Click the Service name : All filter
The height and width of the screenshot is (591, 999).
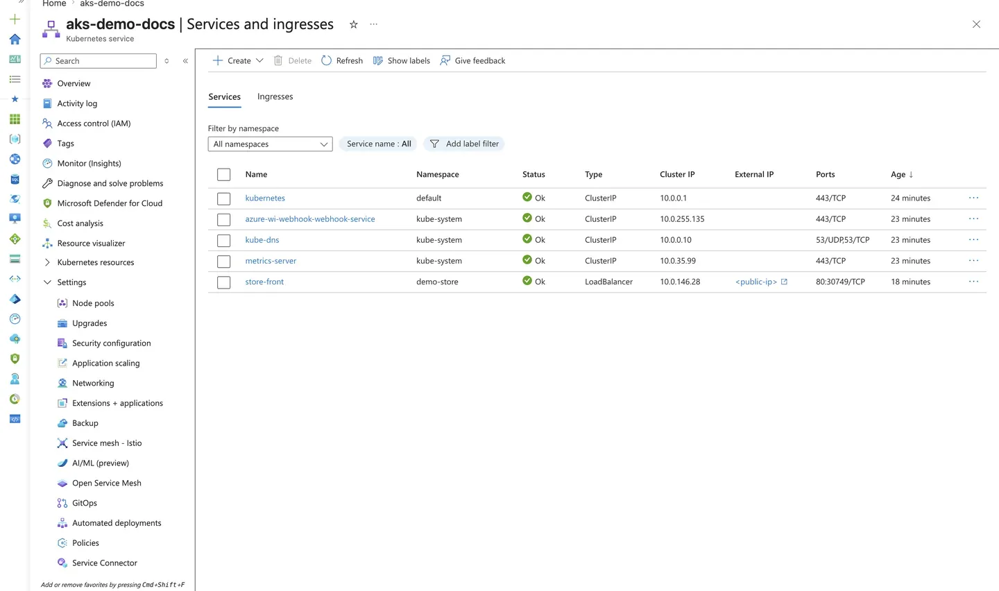(x=379, y=144)
